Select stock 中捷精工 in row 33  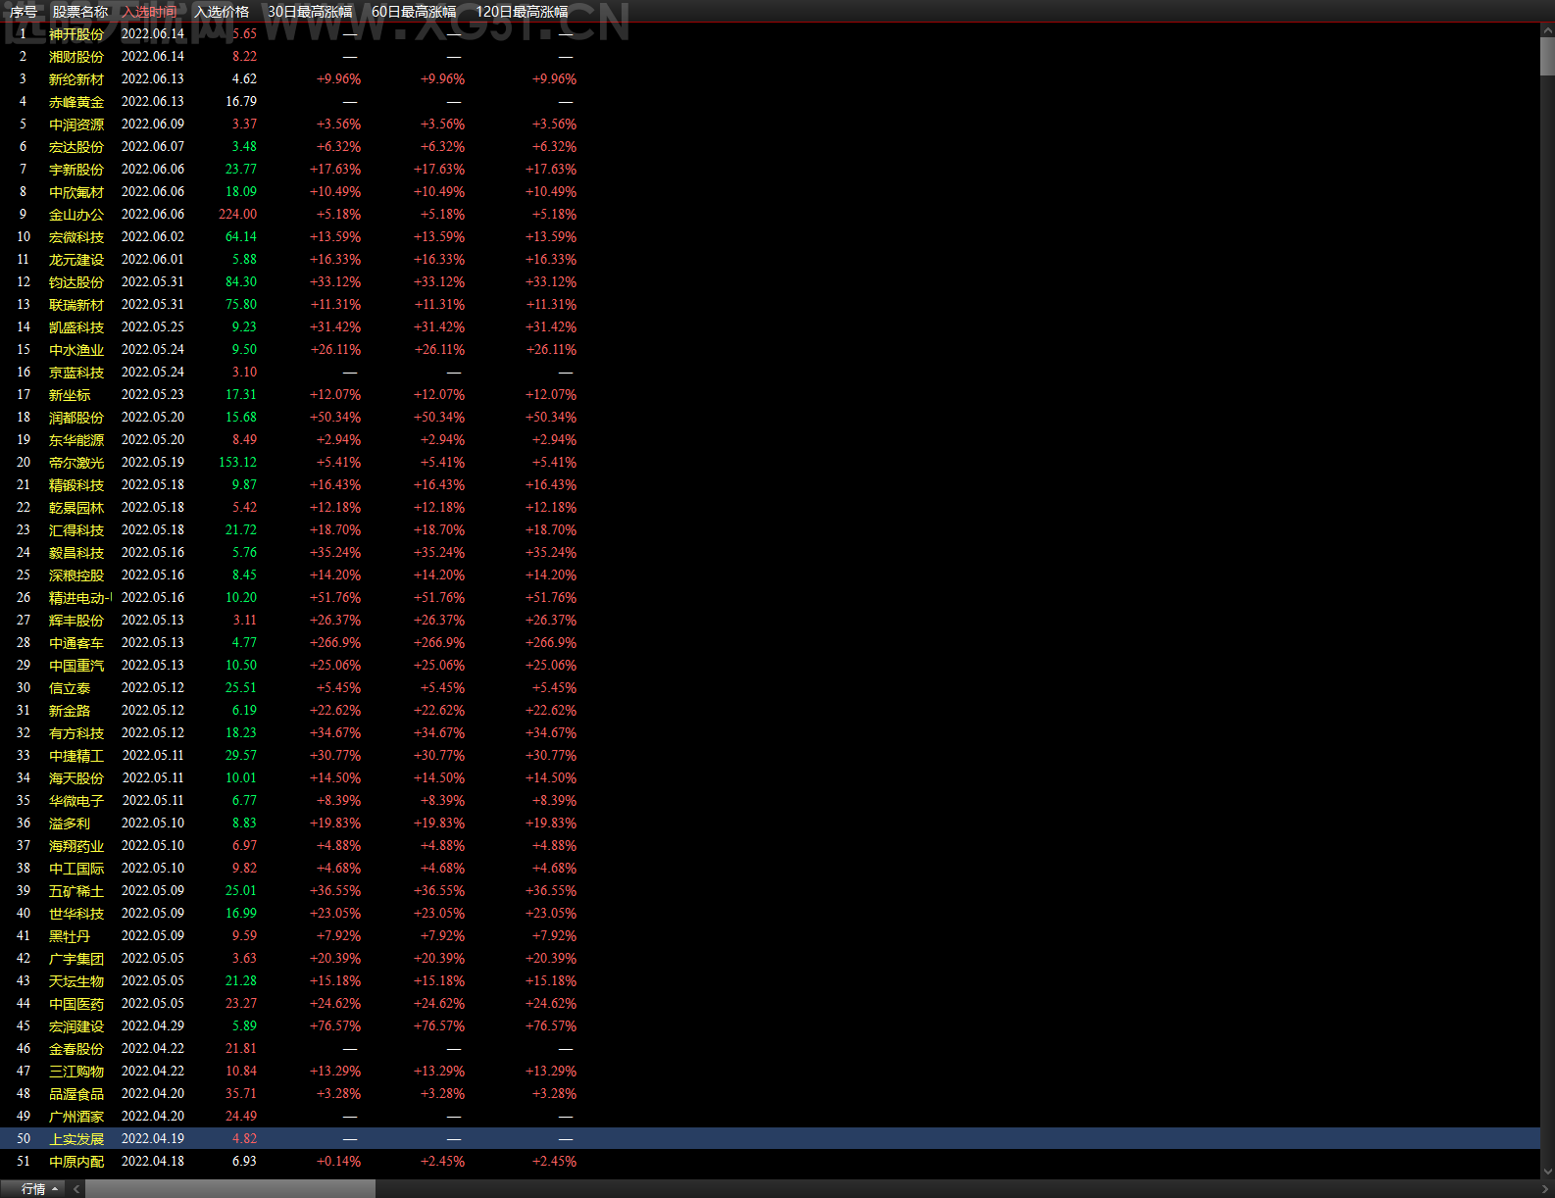pyautogui.click(x=76, y=756)
